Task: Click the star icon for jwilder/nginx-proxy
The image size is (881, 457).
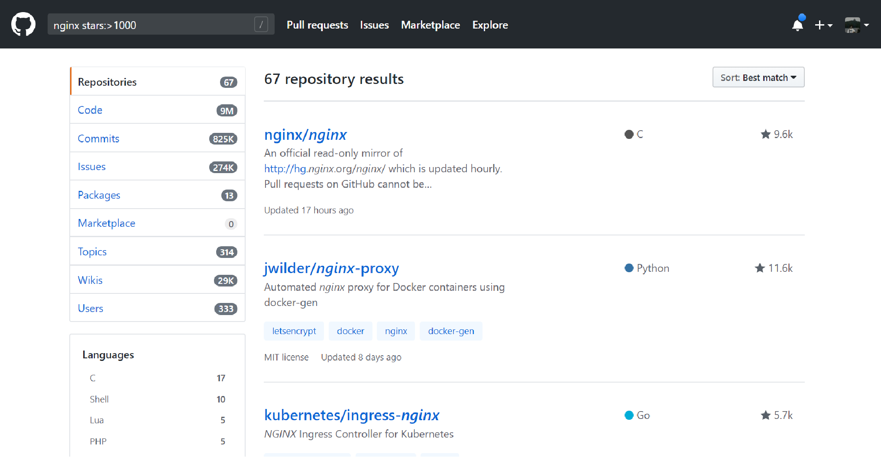Action: tap(760, 268)
